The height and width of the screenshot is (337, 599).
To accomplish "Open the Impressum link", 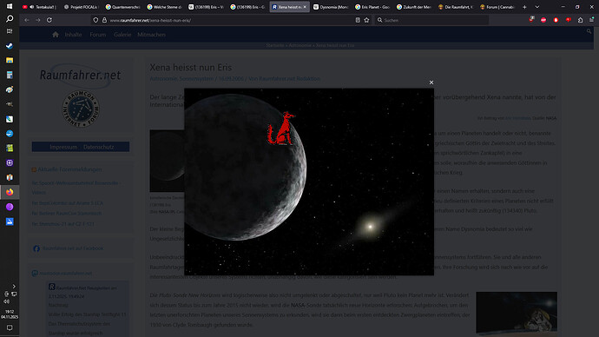I will (63, 147).
